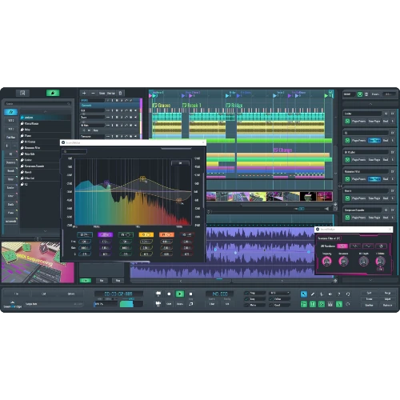
Task: Click the Groove marker on the timeline
Action: pos(162,106)
